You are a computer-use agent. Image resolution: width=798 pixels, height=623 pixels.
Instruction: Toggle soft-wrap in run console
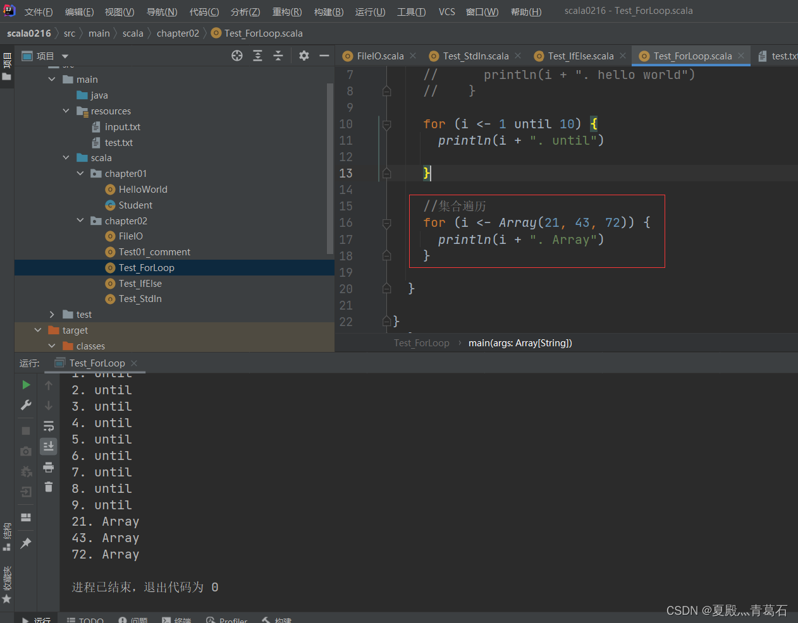49,426
